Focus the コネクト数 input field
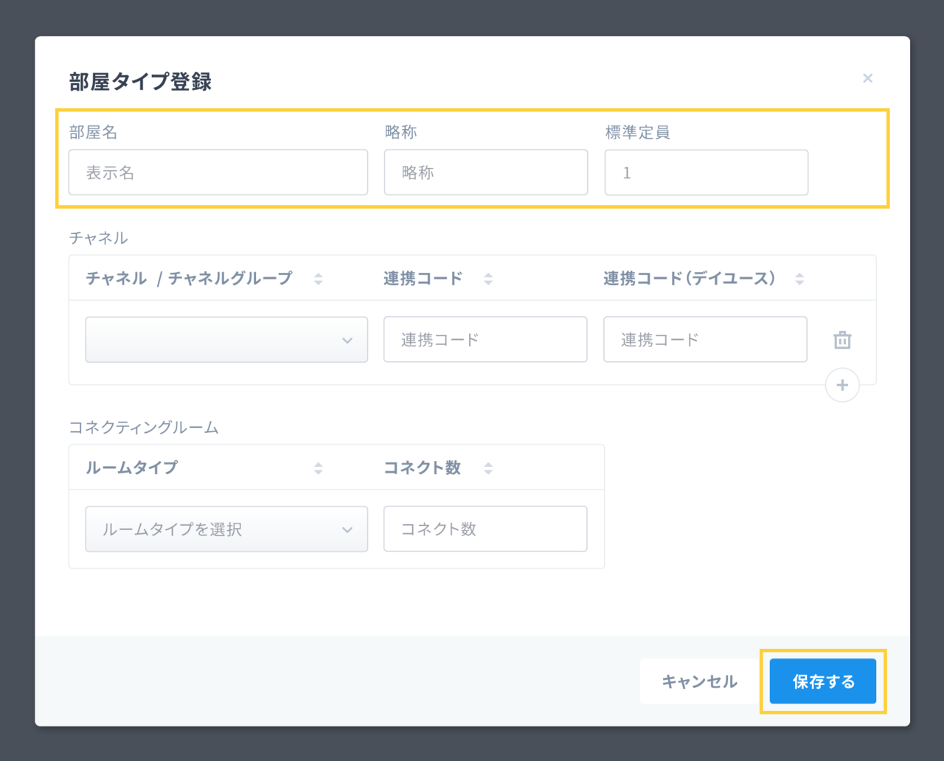The image size is (944, 761). pyautogui.click(x=485, y=529)
